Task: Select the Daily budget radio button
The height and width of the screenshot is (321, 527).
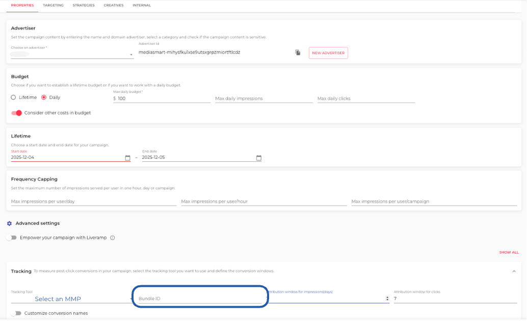Action: coord(44,97)
